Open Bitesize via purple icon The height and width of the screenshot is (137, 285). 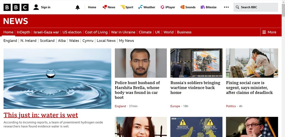click(203, 7)
